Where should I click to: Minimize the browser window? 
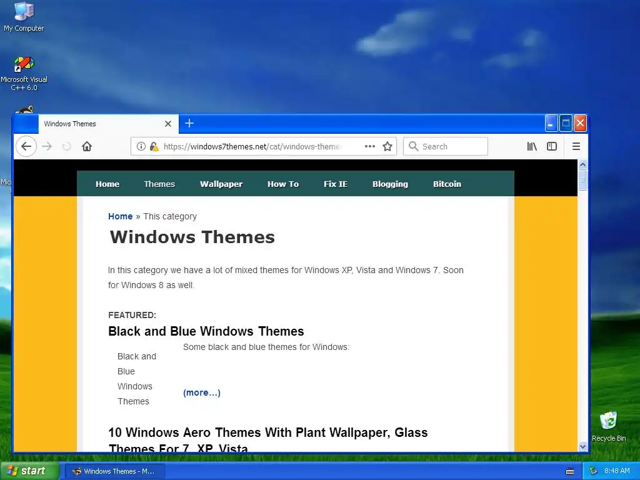pos(551,123)
